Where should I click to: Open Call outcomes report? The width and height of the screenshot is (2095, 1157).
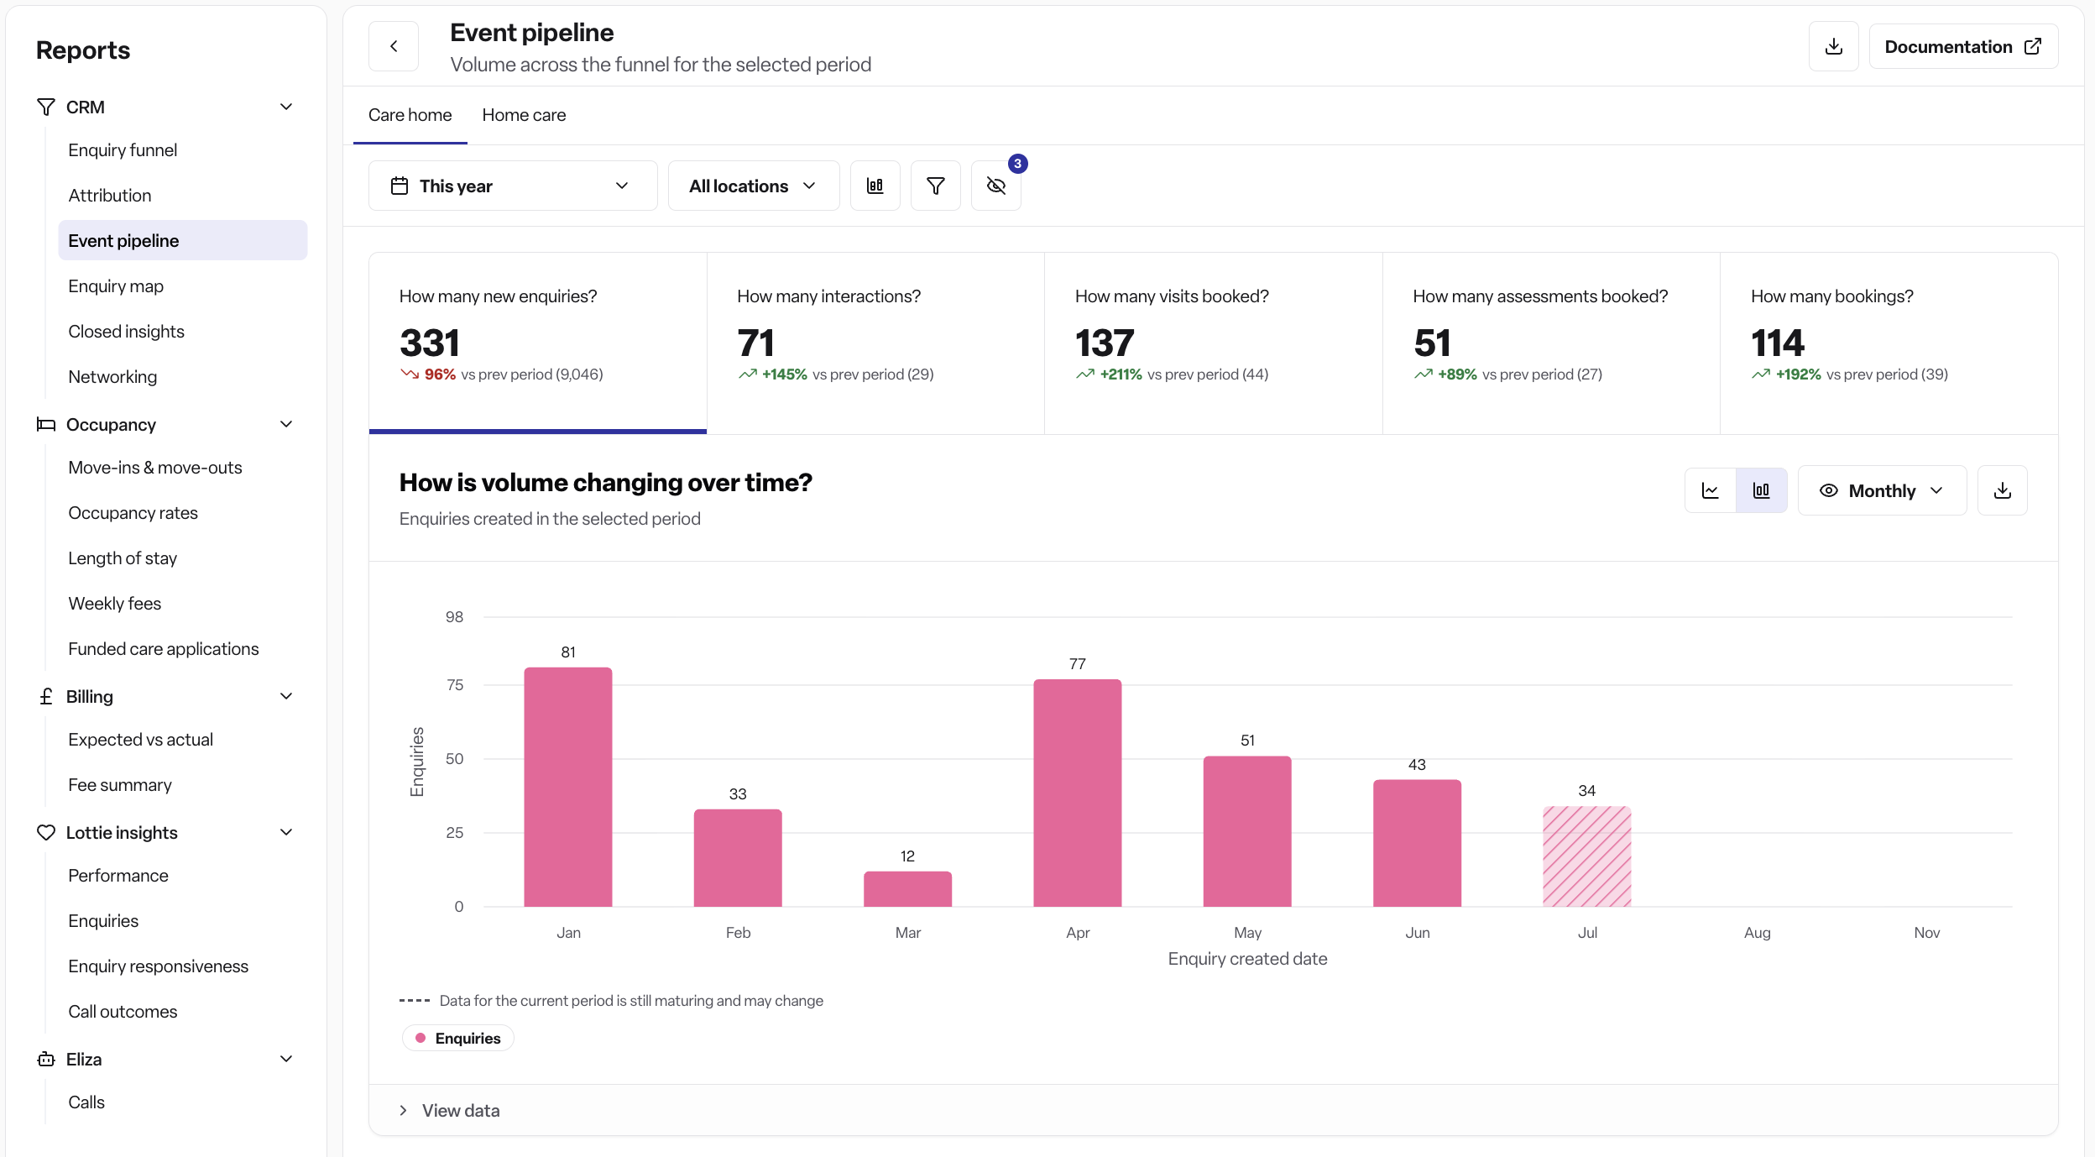coord(183,1012)
